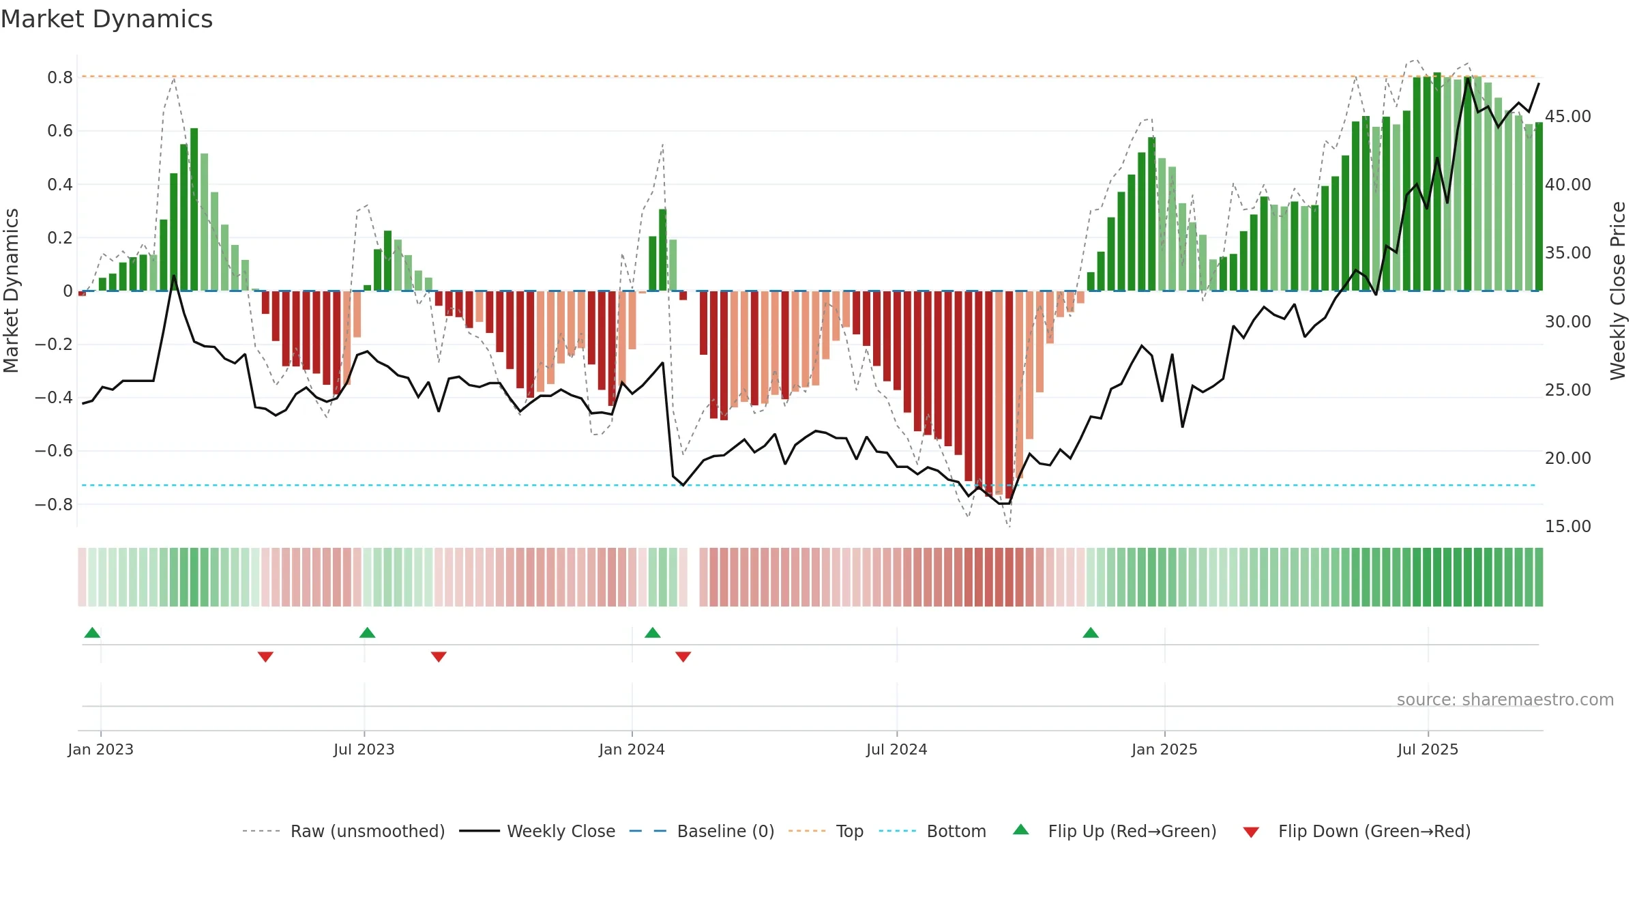
Task: Click the vertical Market Dynamics axis title
Action: click(11, 291)
